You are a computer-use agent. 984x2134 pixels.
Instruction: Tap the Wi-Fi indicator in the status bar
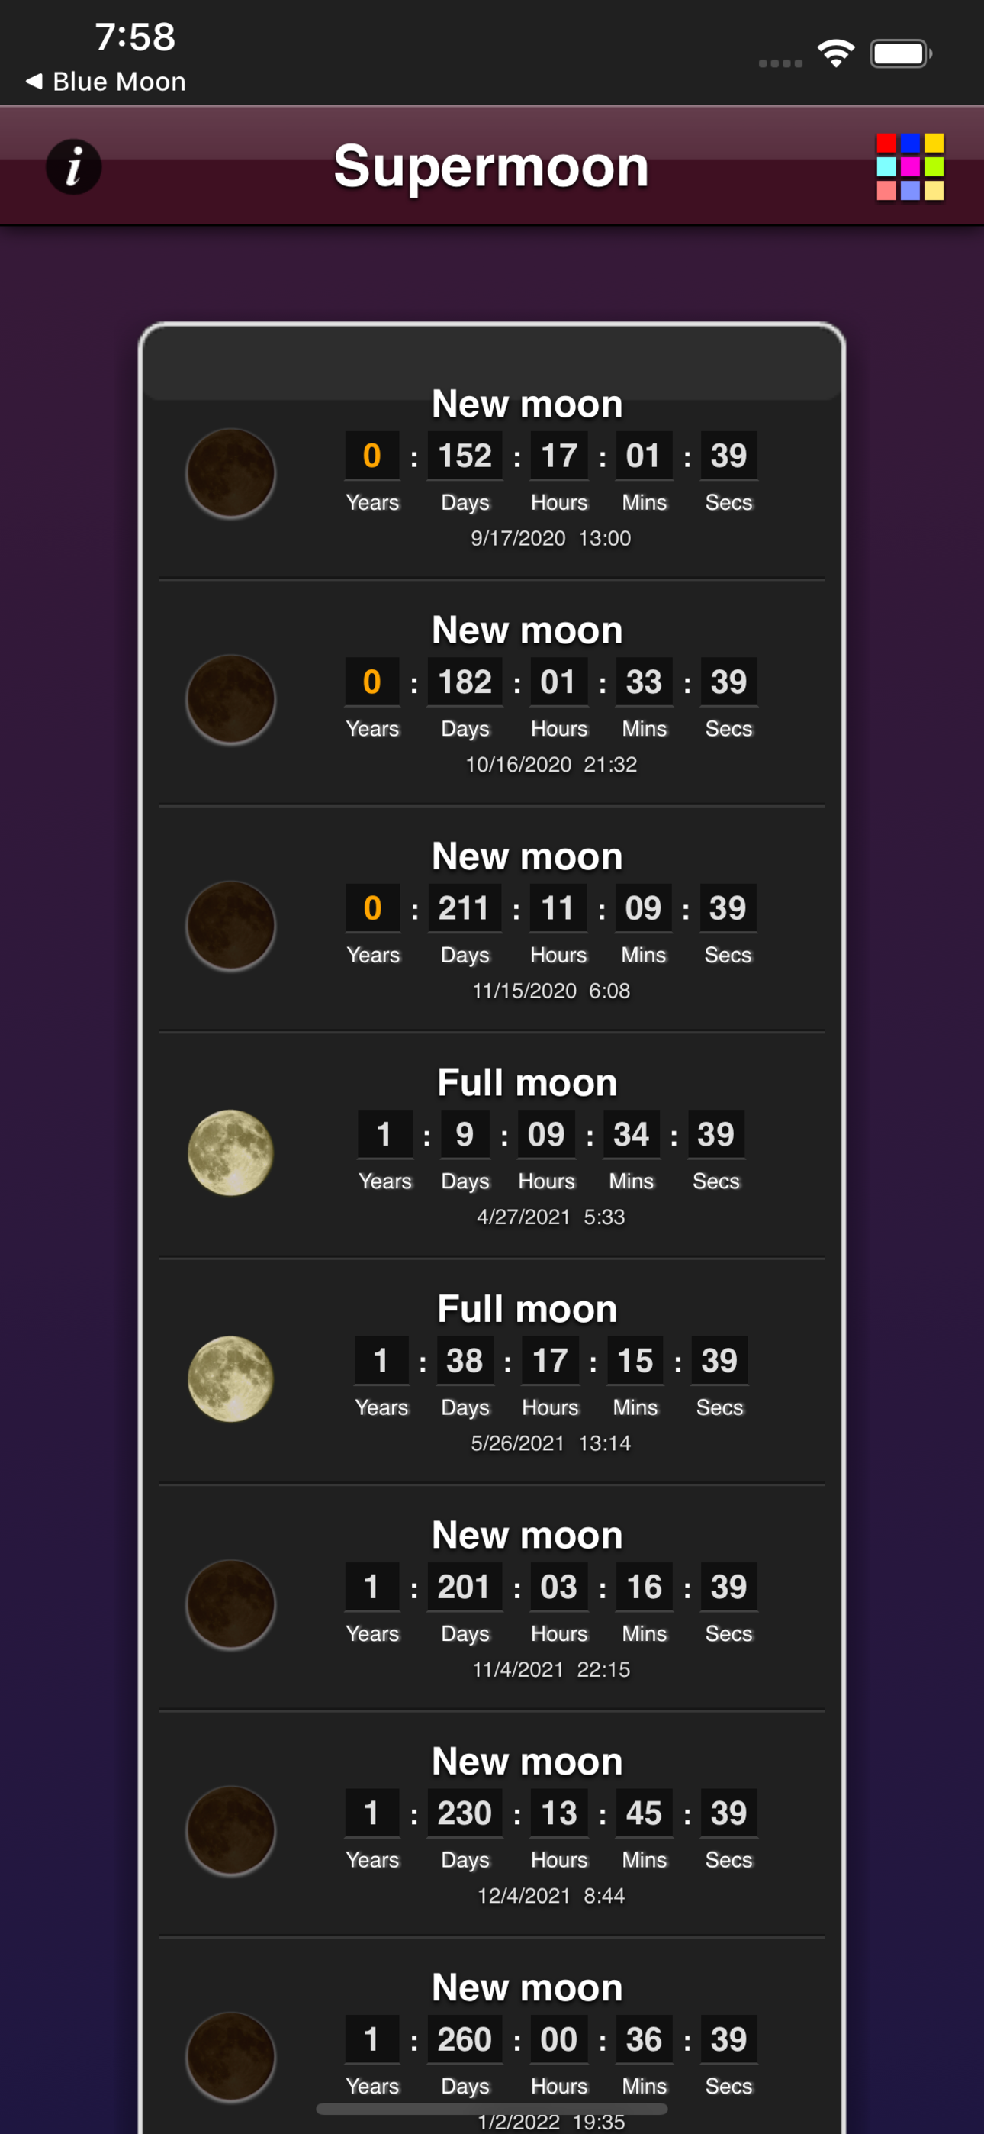point(836,51)
